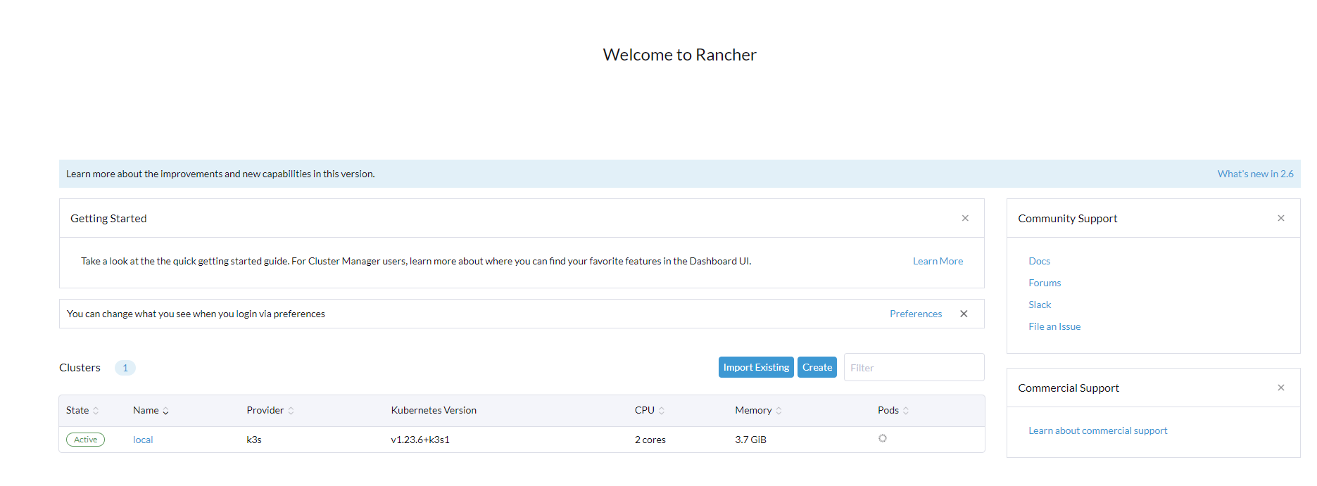Click Import Existing button
1317x486 pixels.
tap(756, 367)
